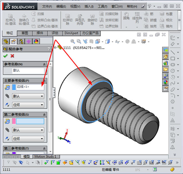
Task: Open the 插入 (Insert) menu
Action: point(89,6)
